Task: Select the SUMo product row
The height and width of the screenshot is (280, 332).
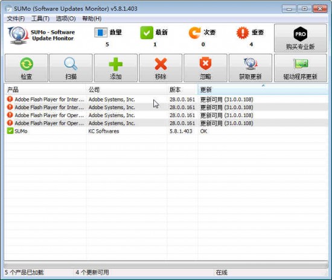Action: [166, 131]
